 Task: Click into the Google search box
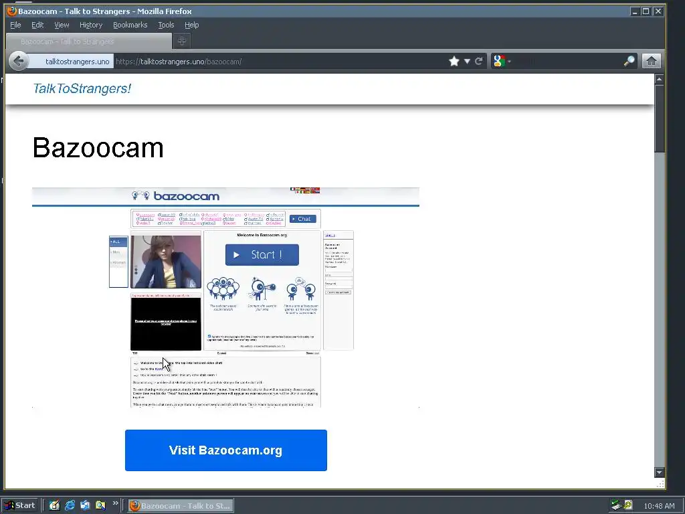[568, 61]
